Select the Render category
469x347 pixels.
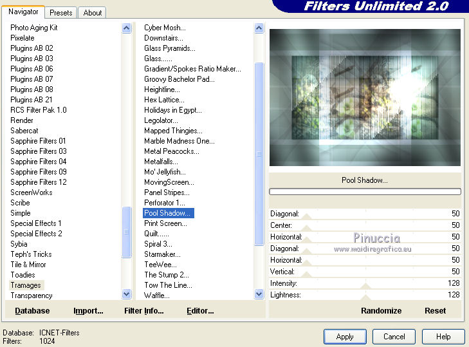[x=21, y=120]
